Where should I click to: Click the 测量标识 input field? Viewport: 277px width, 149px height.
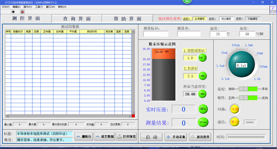[156, 34]
